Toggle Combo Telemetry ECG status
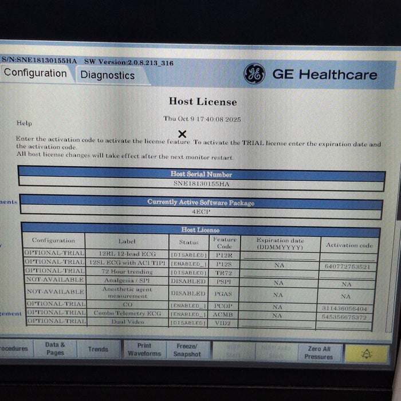 click(188, 314)
